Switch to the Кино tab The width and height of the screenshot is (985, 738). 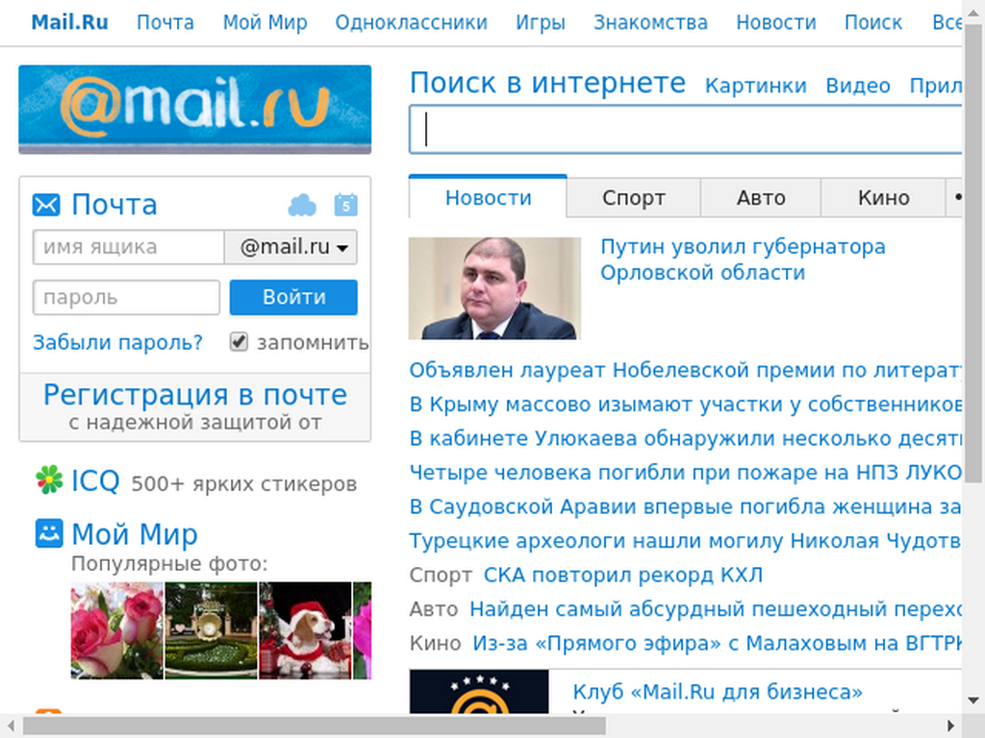pos(883,198)
